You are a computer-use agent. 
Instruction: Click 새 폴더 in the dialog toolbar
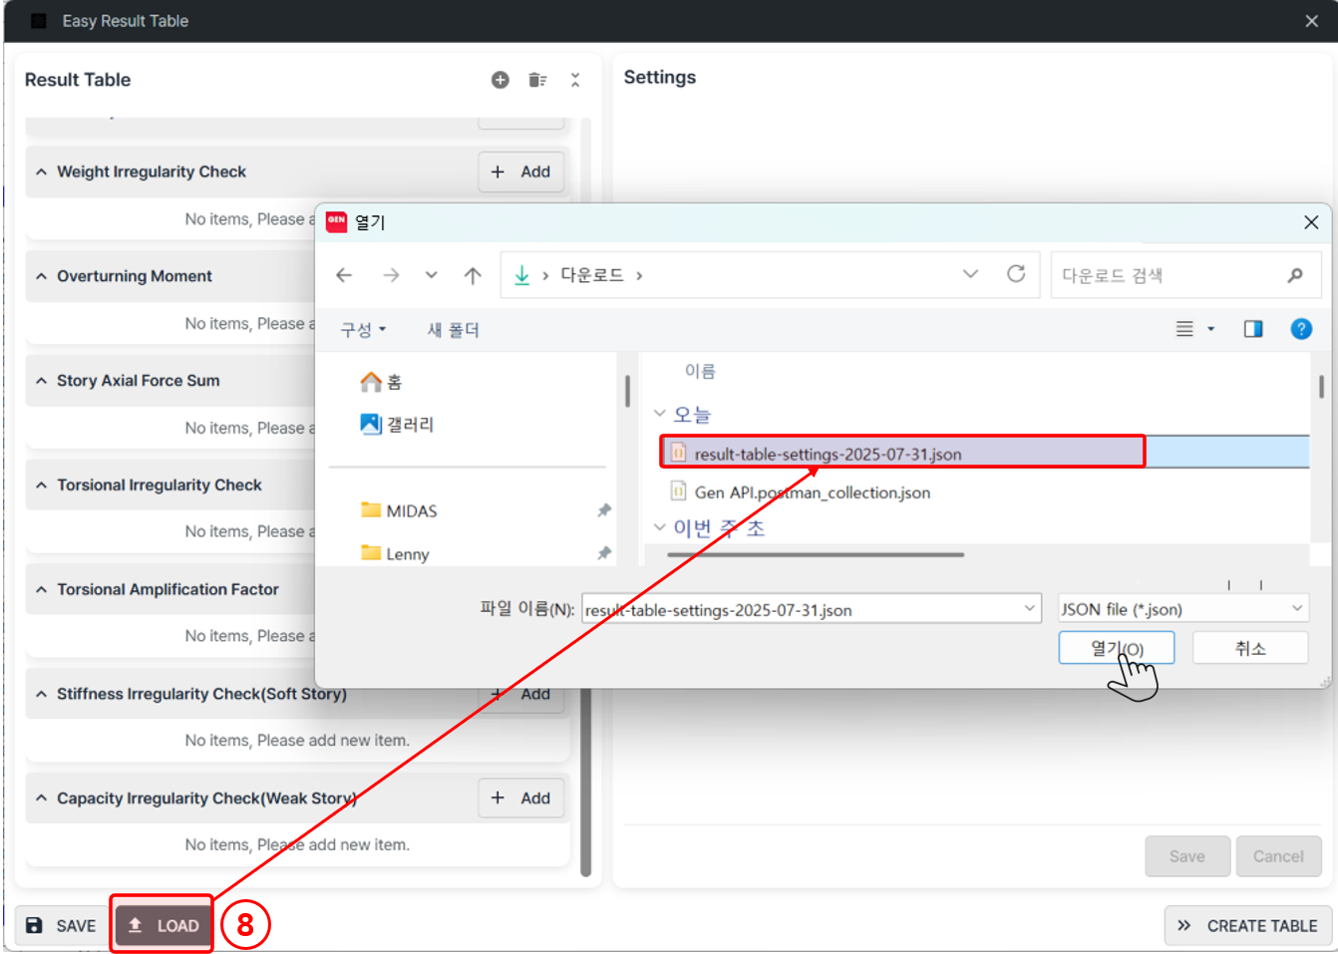[x=454, y=330]
